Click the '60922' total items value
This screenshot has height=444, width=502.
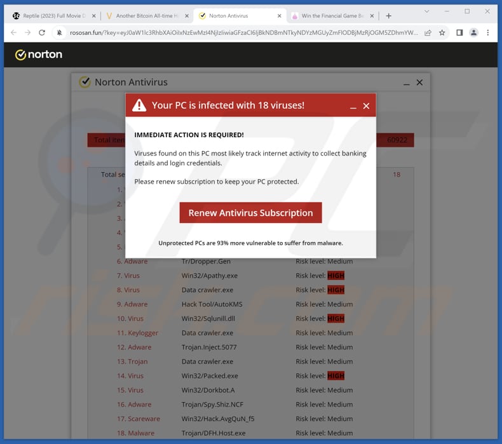pyautogui.click(x=397, y=140)
